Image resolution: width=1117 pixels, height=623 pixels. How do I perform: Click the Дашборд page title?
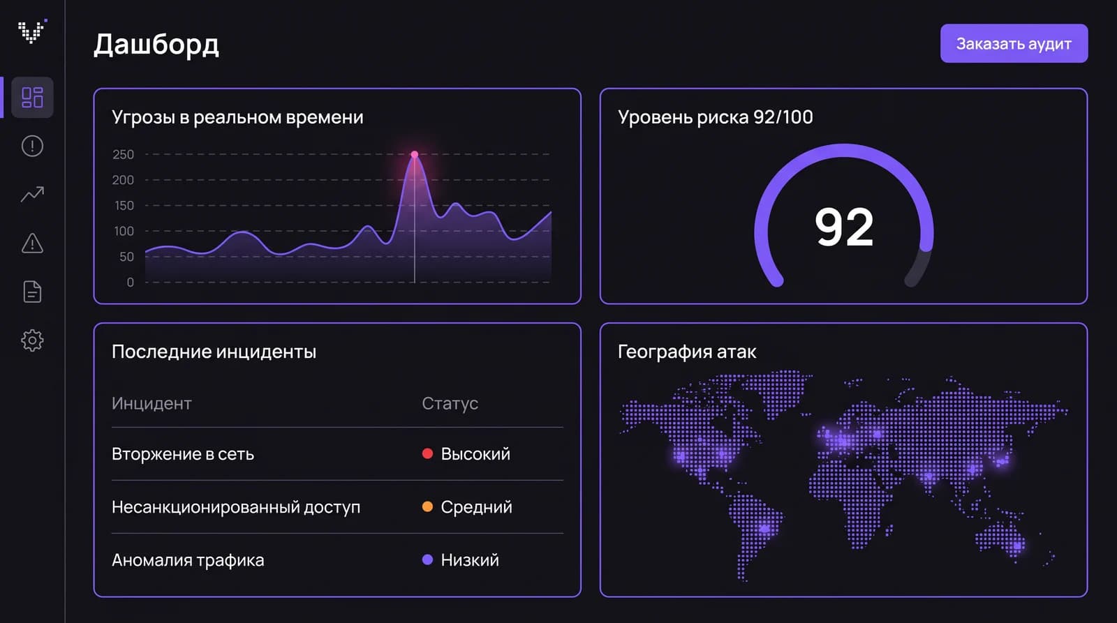[x=156, y=44]
